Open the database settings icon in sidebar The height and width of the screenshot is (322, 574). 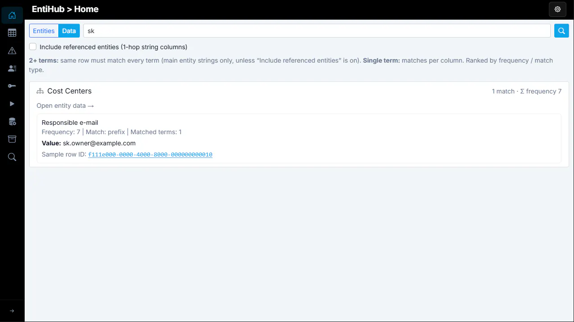click(x=12, y=122)
